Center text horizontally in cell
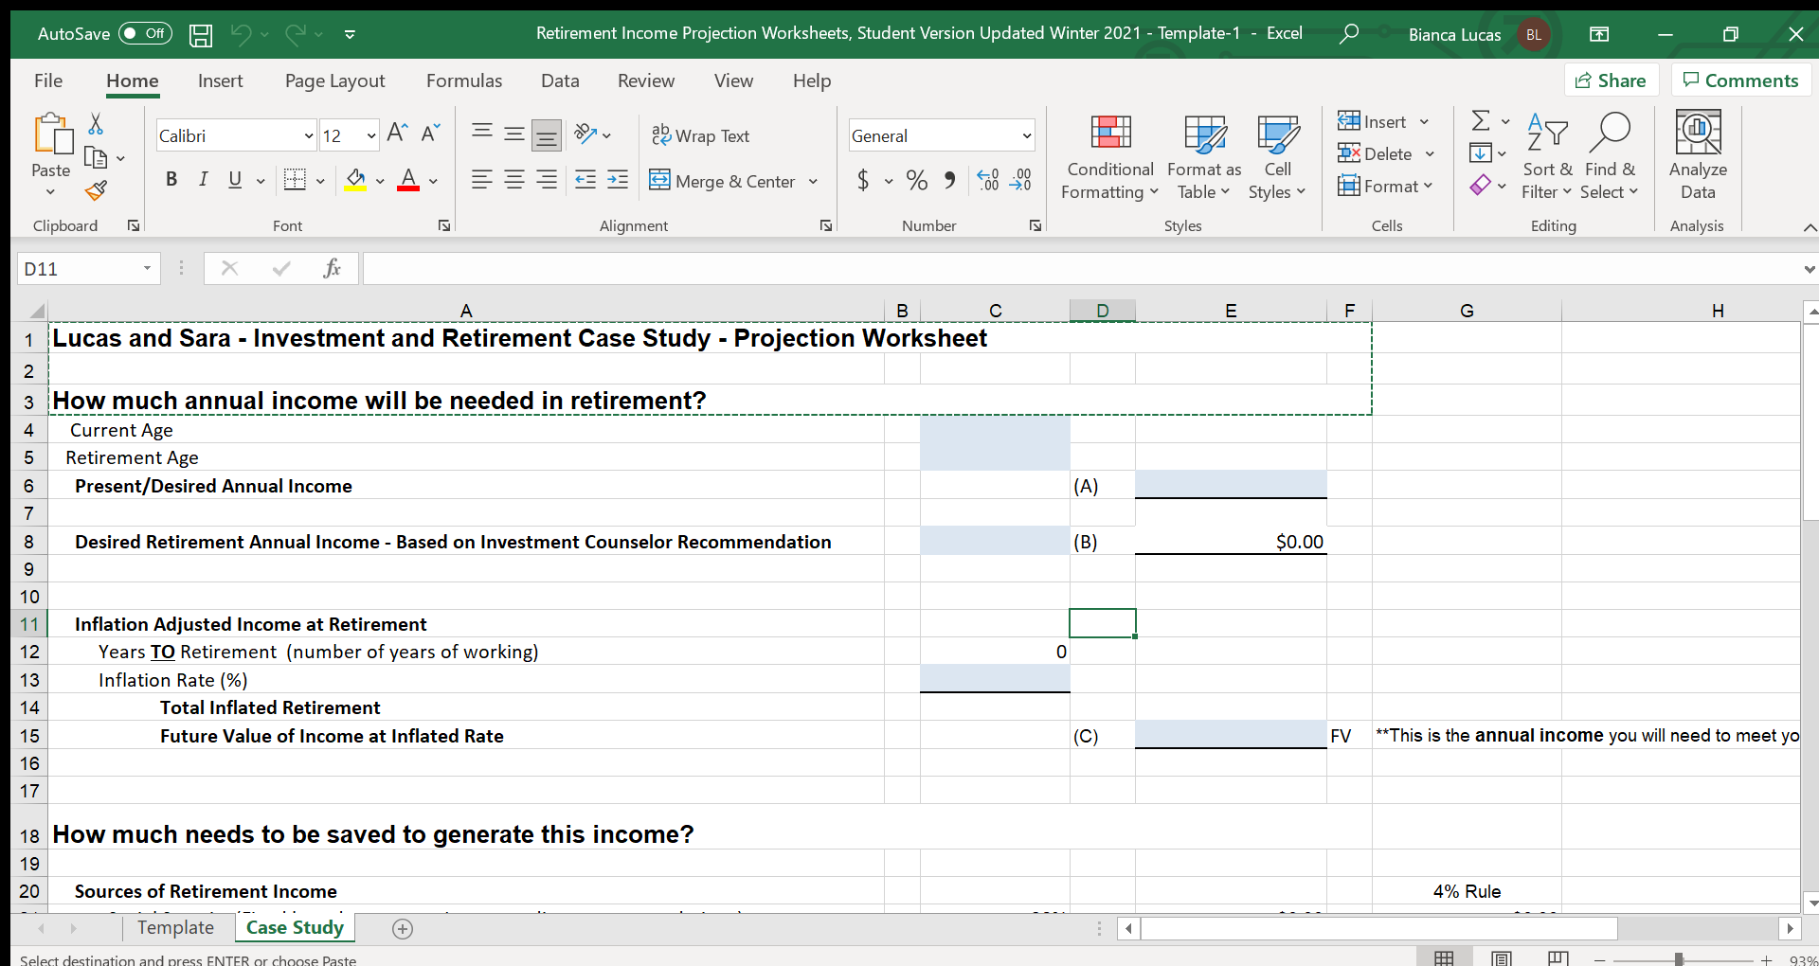 (514, 180)
